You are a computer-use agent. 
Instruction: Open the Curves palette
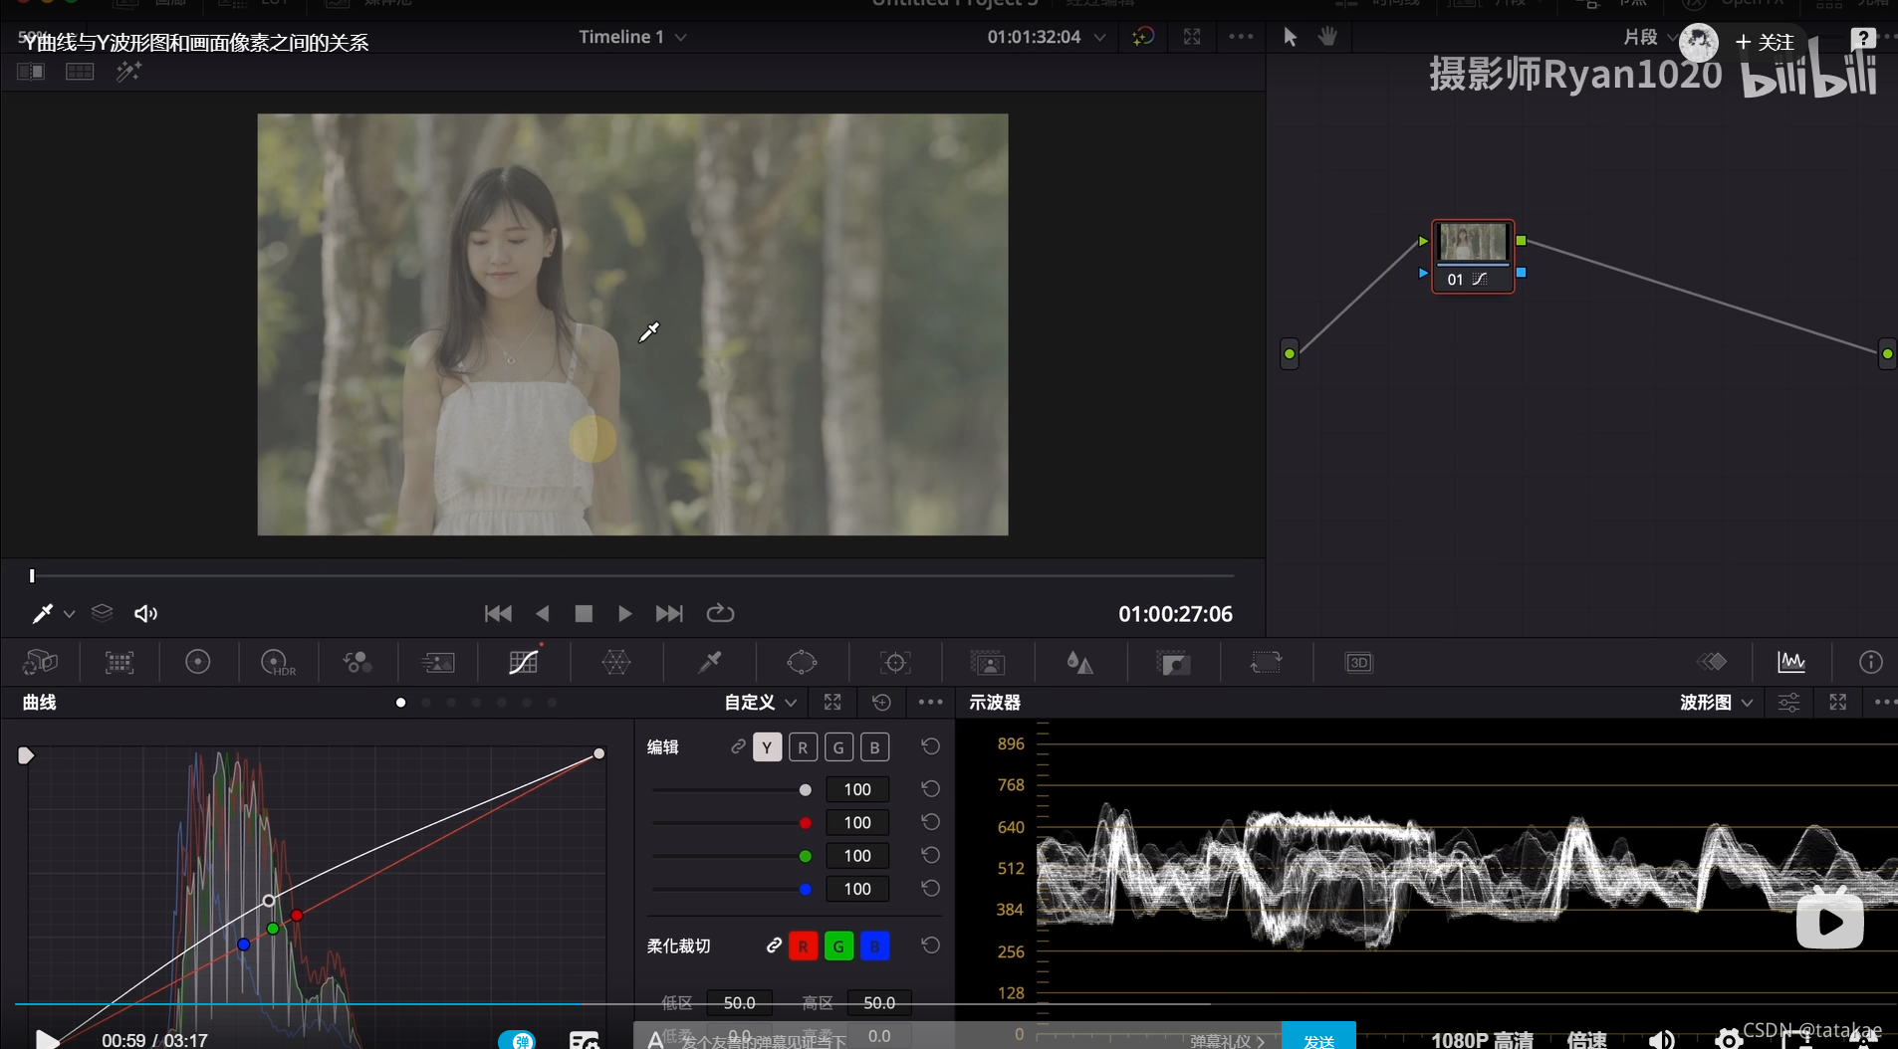[523, 662]
